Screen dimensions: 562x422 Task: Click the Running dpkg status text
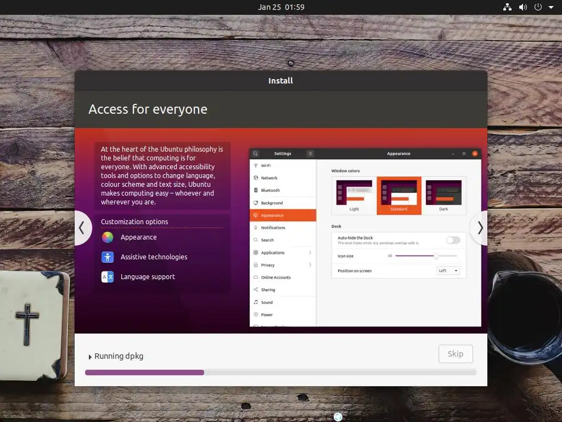[x=119, y=356]
